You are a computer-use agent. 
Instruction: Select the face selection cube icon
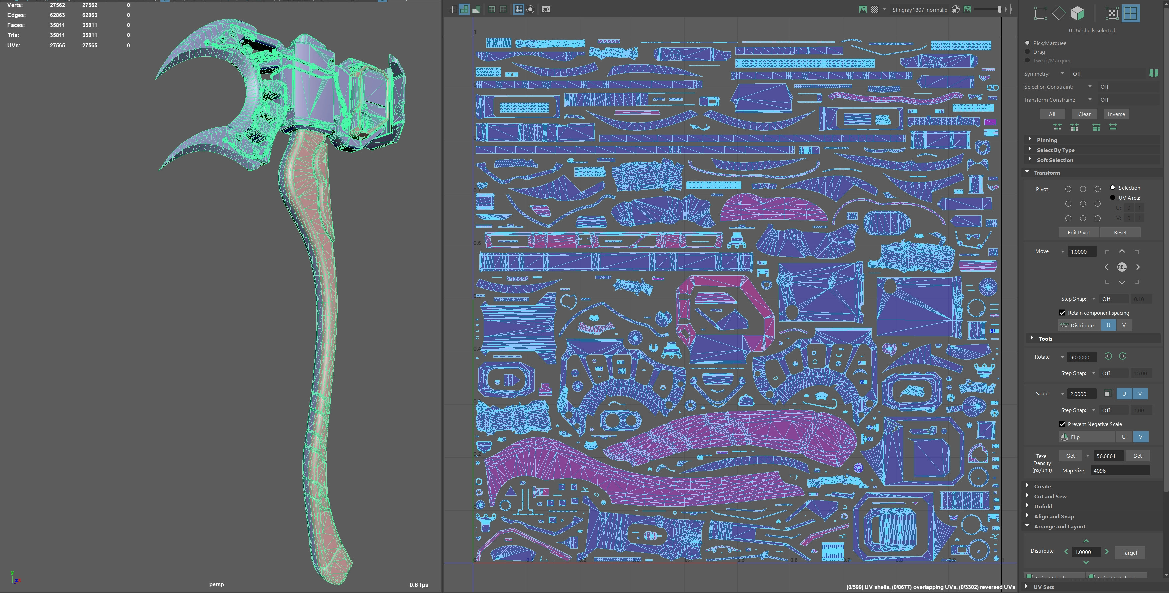click(1077, 14)
